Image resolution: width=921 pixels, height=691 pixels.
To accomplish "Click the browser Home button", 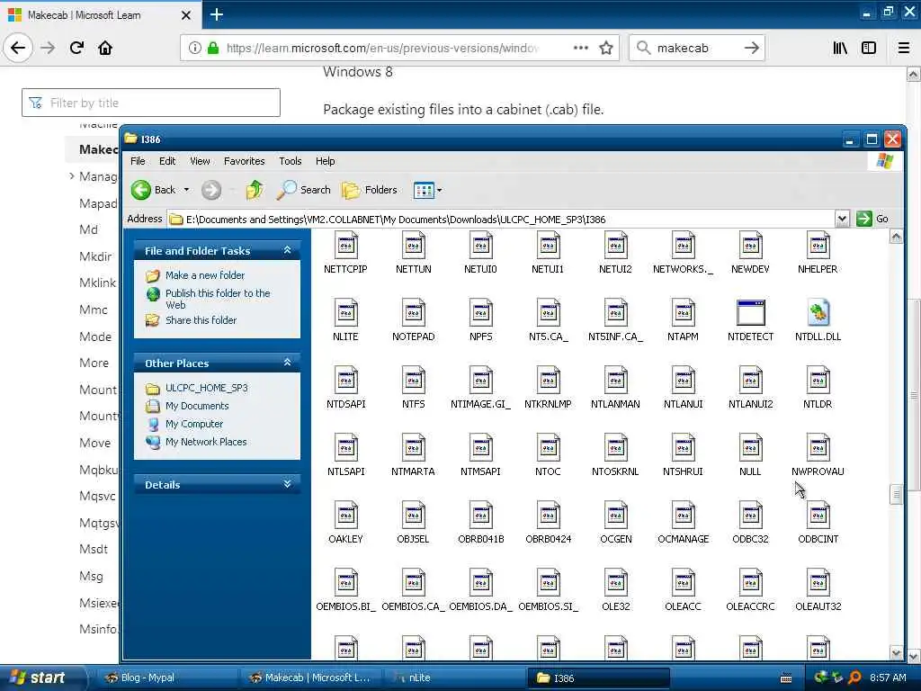I will point(105,48).
